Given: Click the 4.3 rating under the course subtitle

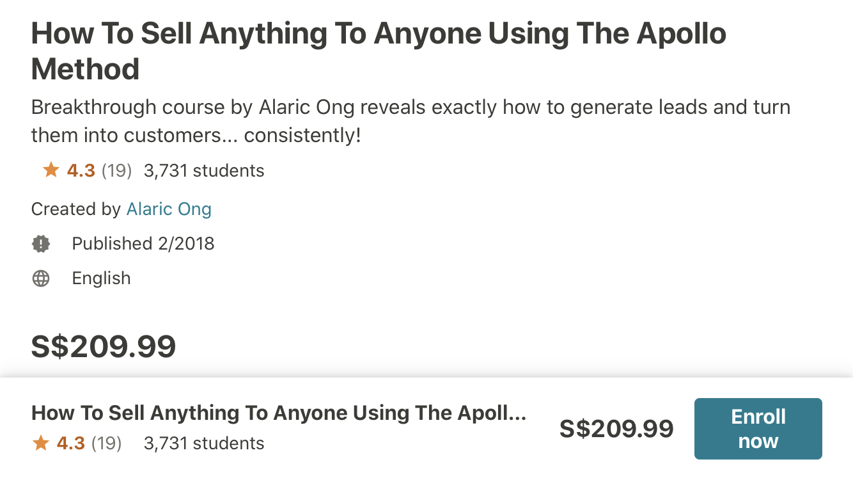Looking at the screenshot, I should point(81,171).
